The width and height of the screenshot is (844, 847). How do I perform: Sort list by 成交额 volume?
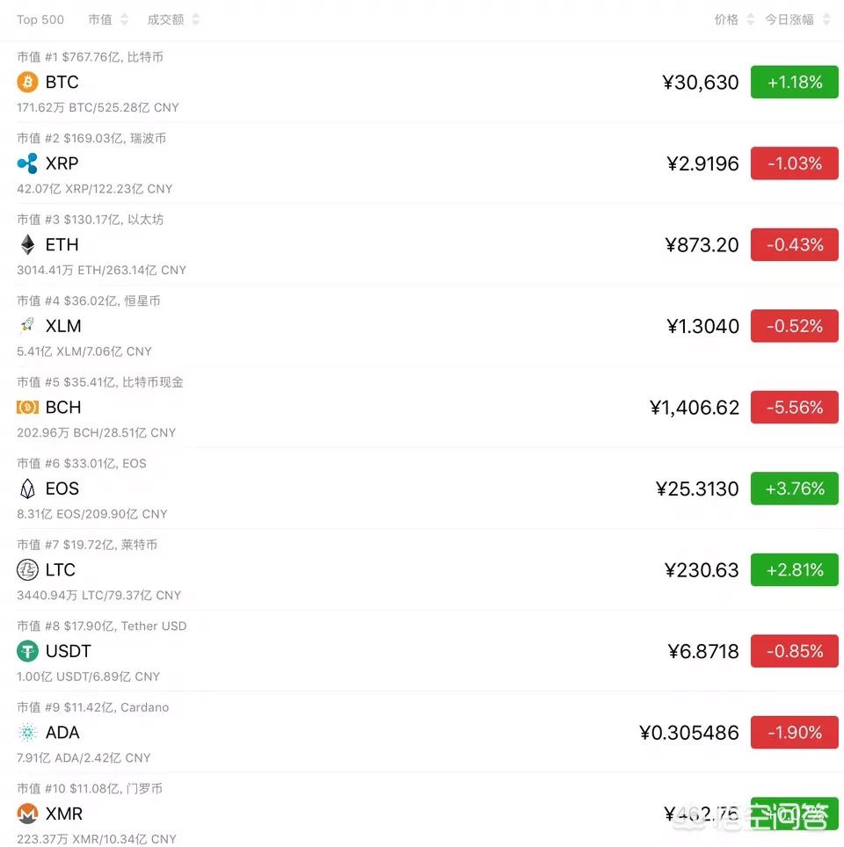[x=173, y=19]
